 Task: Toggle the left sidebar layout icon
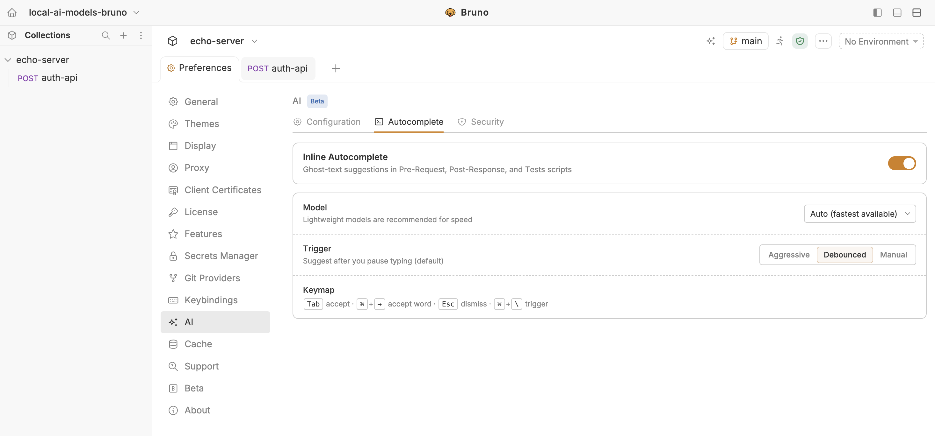tap(877, 13)
